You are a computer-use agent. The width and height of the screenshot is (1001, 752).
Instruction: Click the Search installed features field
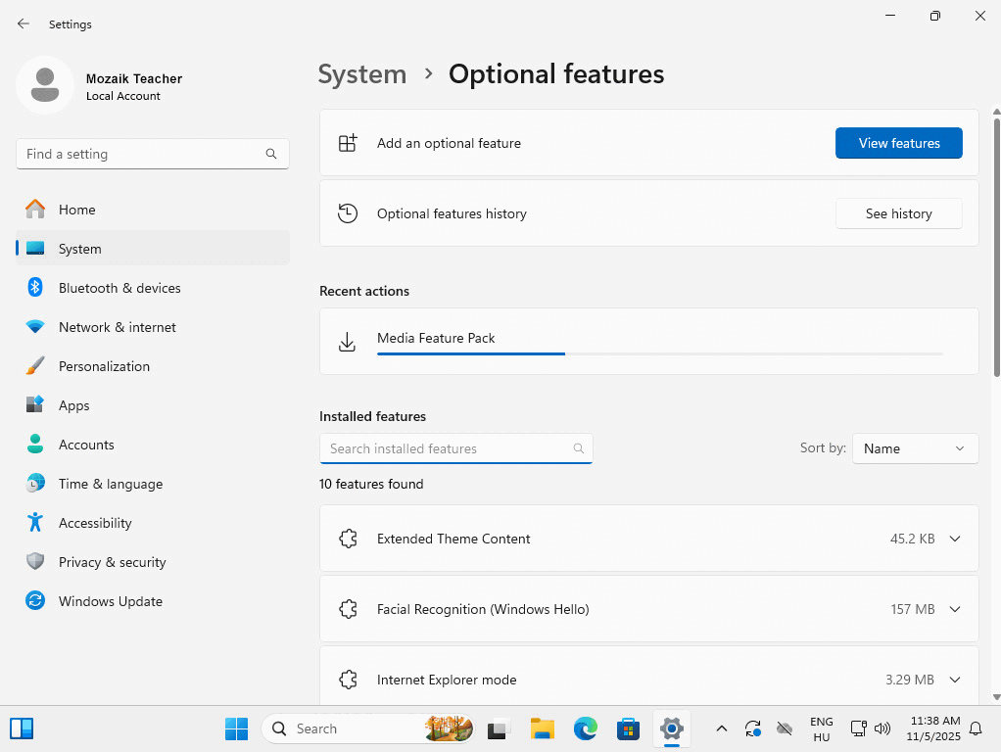point(446,448)
